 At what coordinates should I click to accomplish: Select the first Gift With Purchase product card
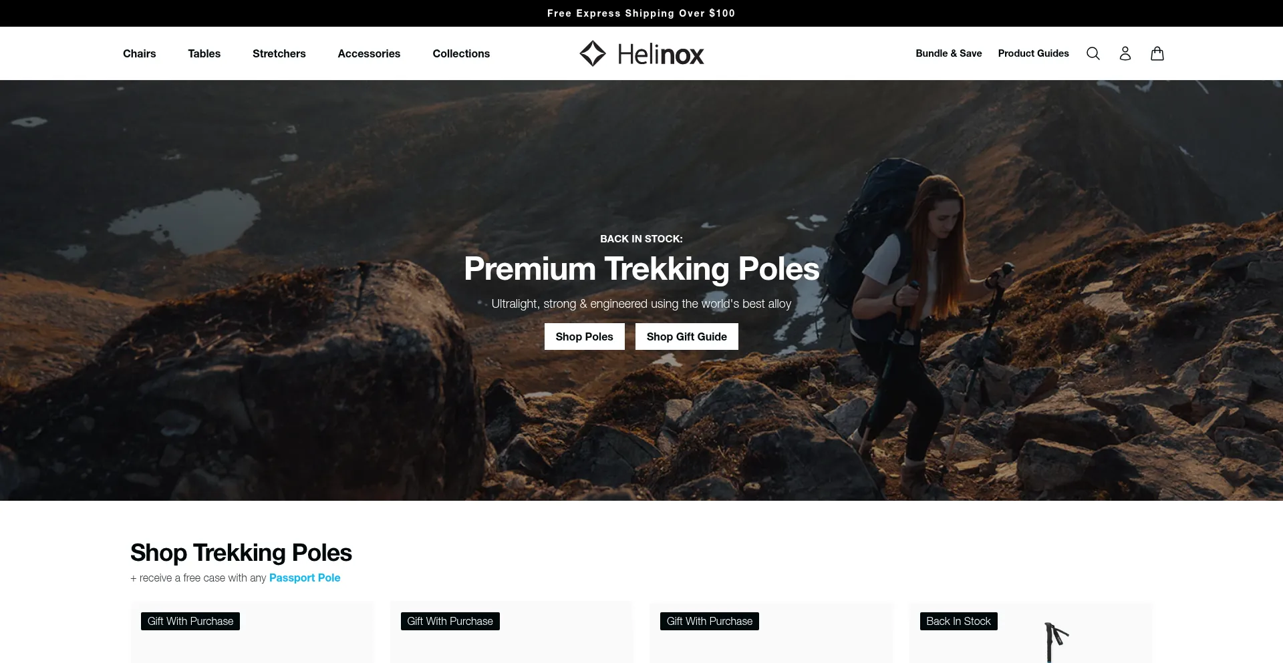pos(252,632)
